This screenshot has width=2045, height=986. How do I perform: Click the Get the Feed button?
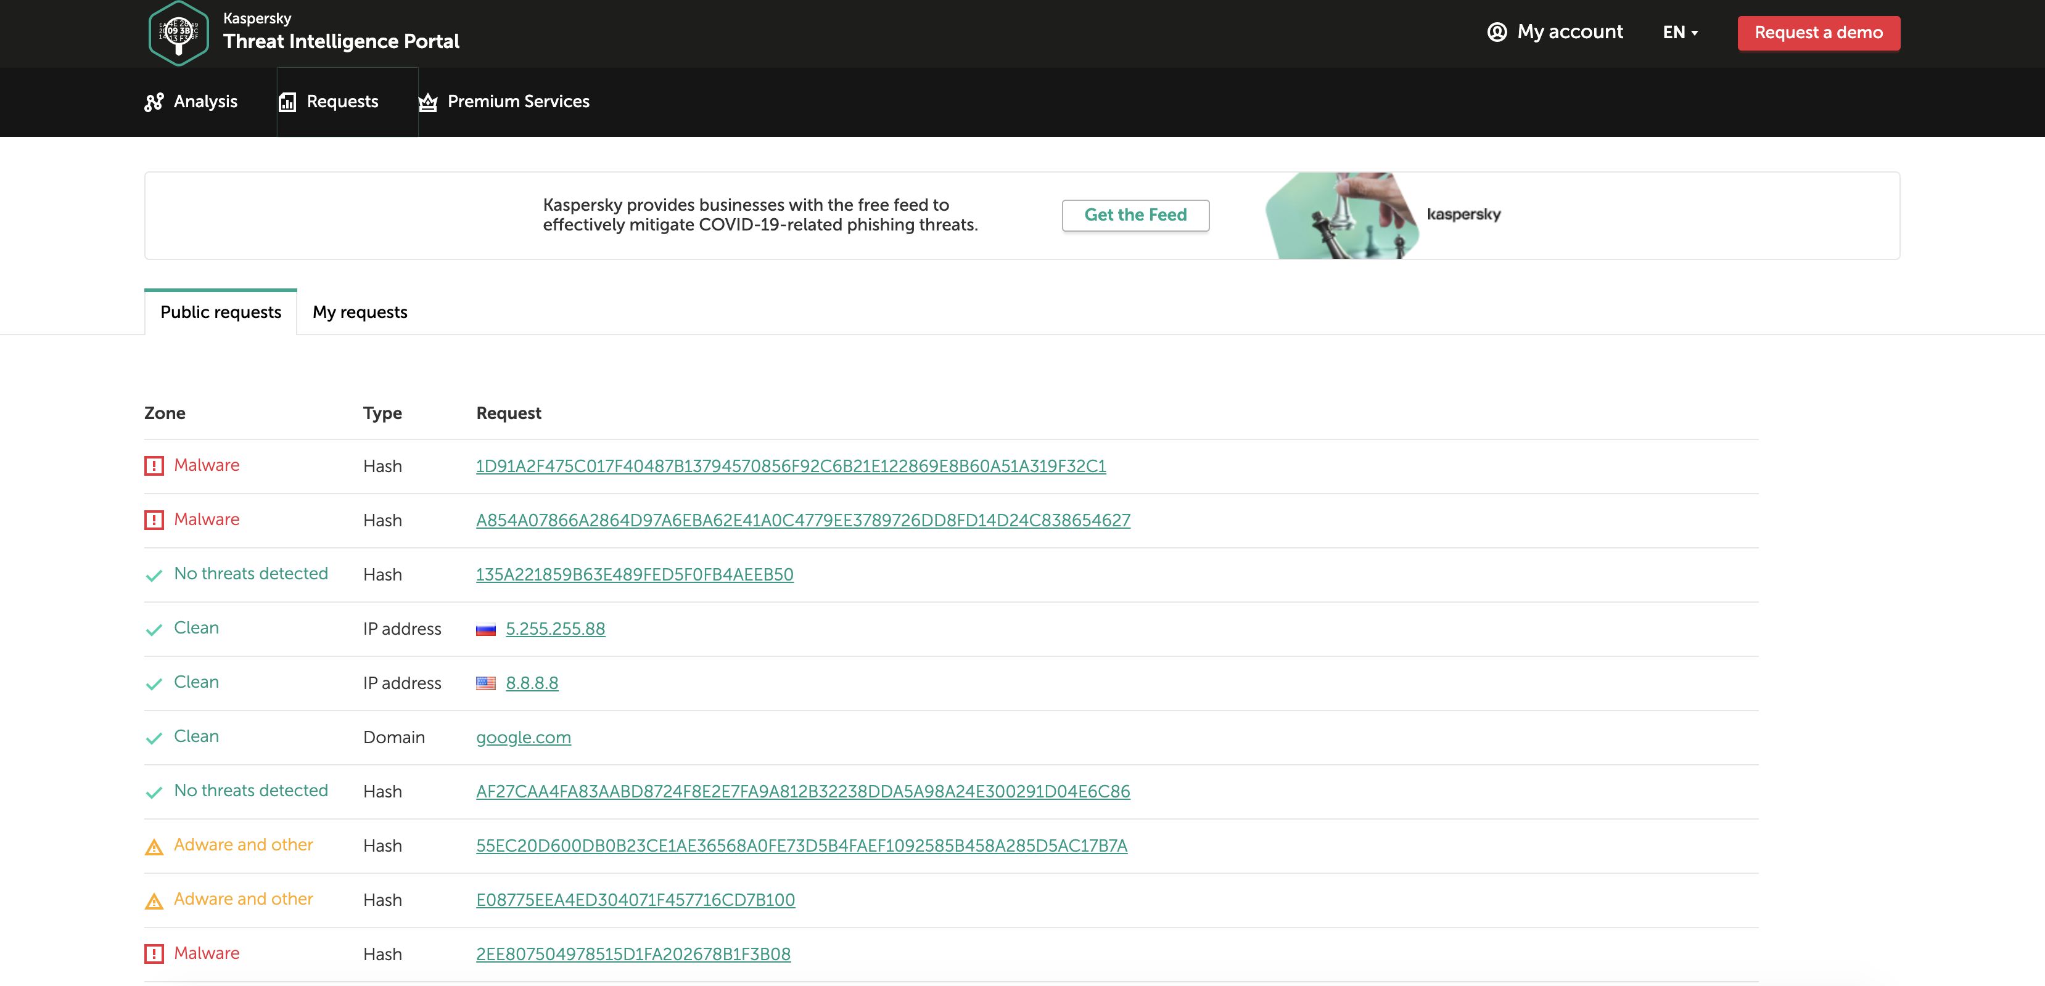click(1135, 215)
